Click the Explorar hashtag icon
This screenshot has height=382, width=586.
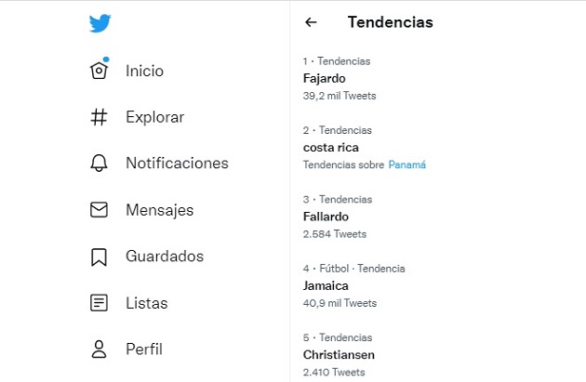point(99,117)
